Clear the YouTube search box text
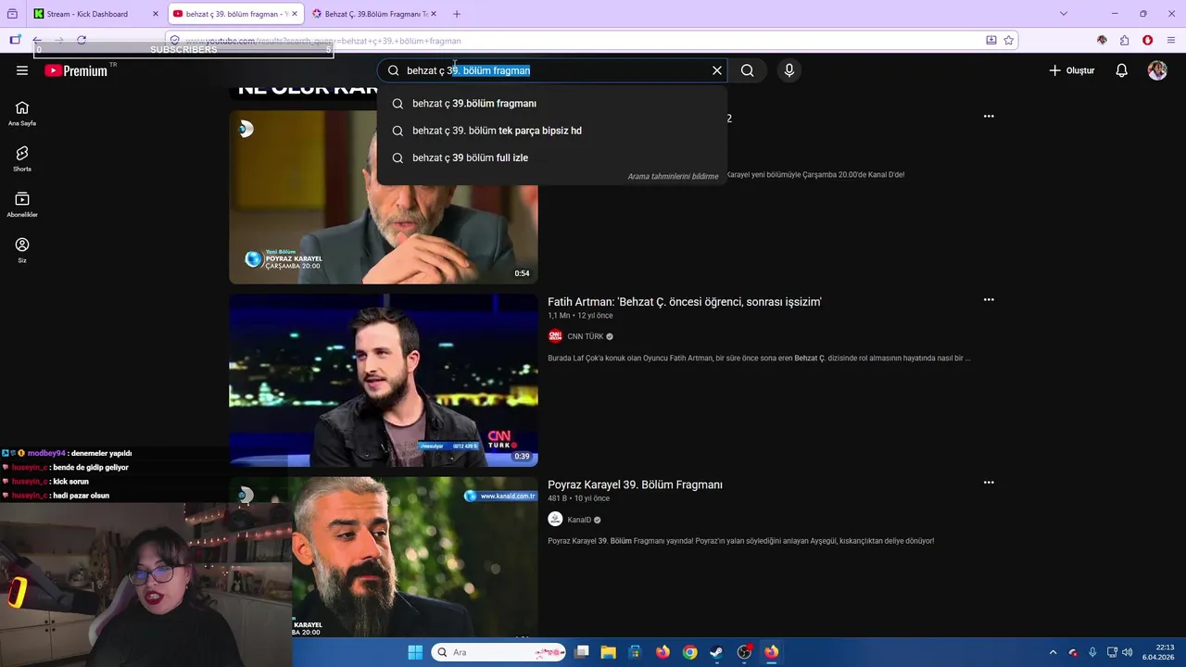This screenshot has height=667, width=1186. tap(716, 70)
